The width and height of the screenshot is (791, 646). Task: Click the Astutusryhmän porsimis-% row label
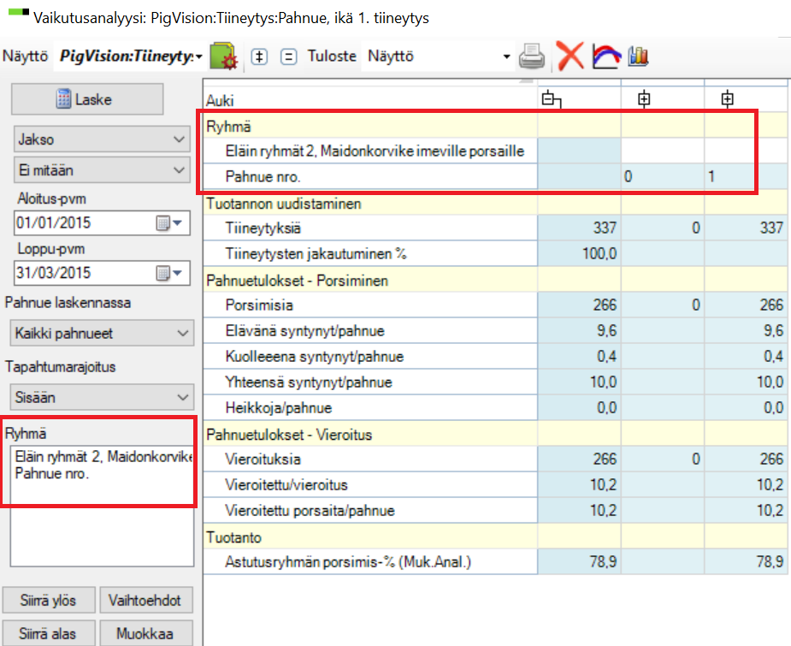click(348, 561)
